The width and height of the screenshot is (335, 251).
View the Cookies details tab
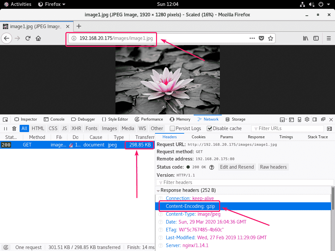(199, 137)
